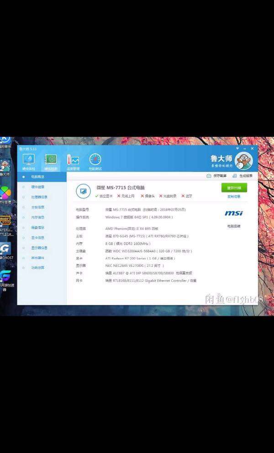
Task: Select 硬件健康 in the sidebar
Action: (x=42, y=187)
